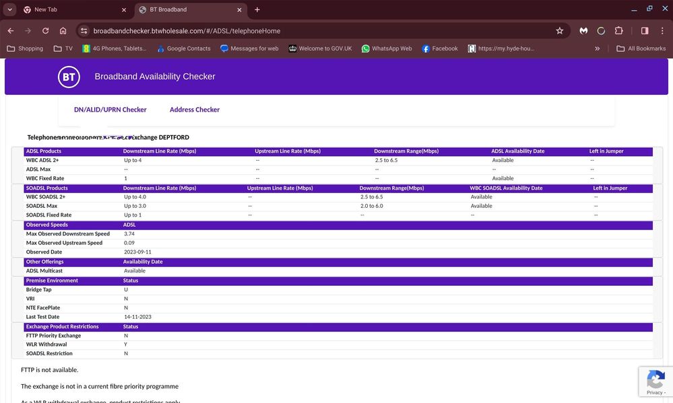This screenshot has height=403, width=673.
Task: Open a new browser tab with plus
Action: (257, 9)
